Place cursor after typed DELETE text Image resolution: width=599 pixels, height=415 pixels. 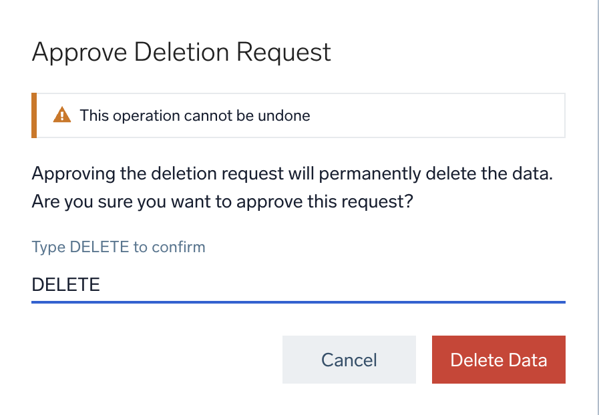[x=100, y=286]
